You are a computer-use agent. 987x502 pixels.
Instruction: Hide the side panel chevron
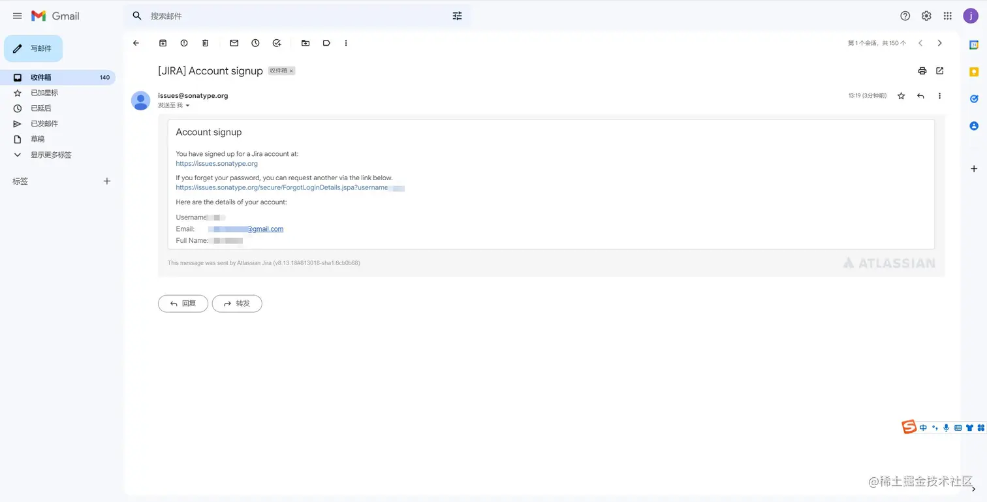[x=974, y=489]
